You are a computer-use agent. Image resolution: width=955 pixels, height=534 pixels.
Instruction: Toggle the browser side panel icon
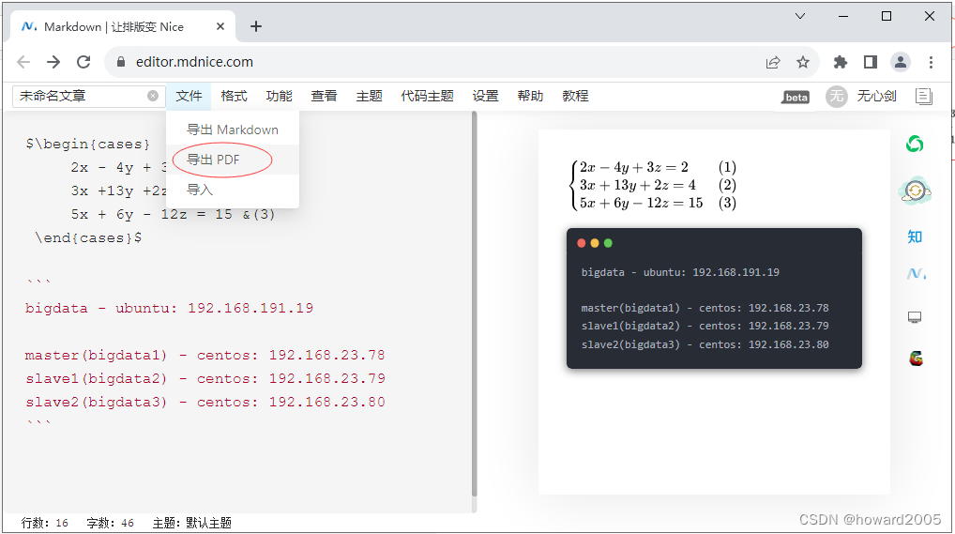click(871, 62)
